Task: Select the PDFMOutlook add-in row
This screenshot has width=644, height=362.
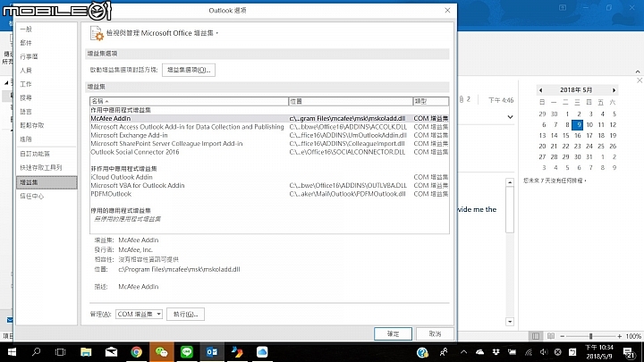Action: point(269,194)
